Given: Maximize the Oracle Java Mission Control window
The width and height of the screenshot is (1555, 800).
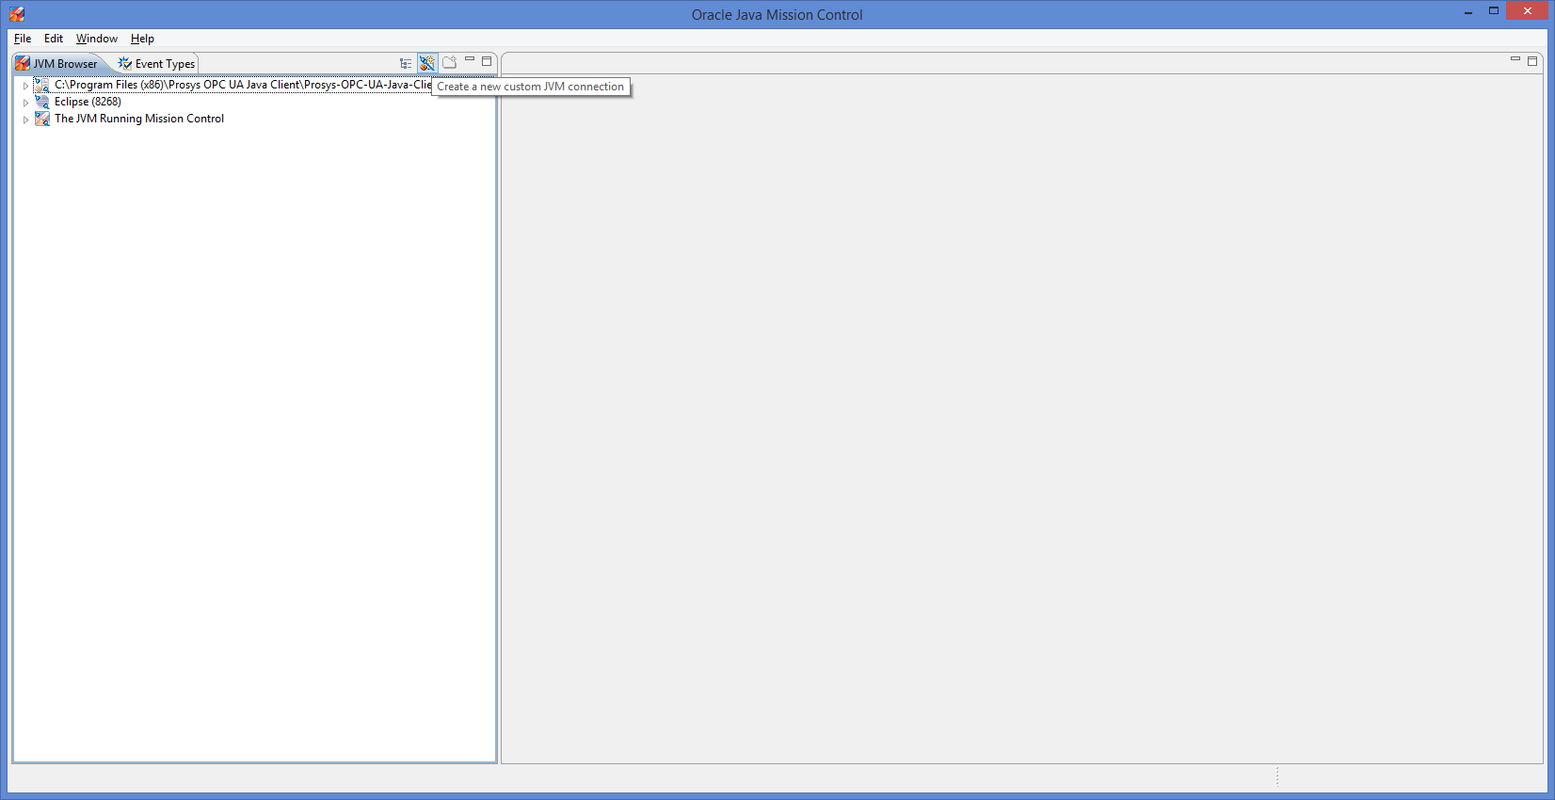Looking at the screenshot, I should [x=1494, y=11].
